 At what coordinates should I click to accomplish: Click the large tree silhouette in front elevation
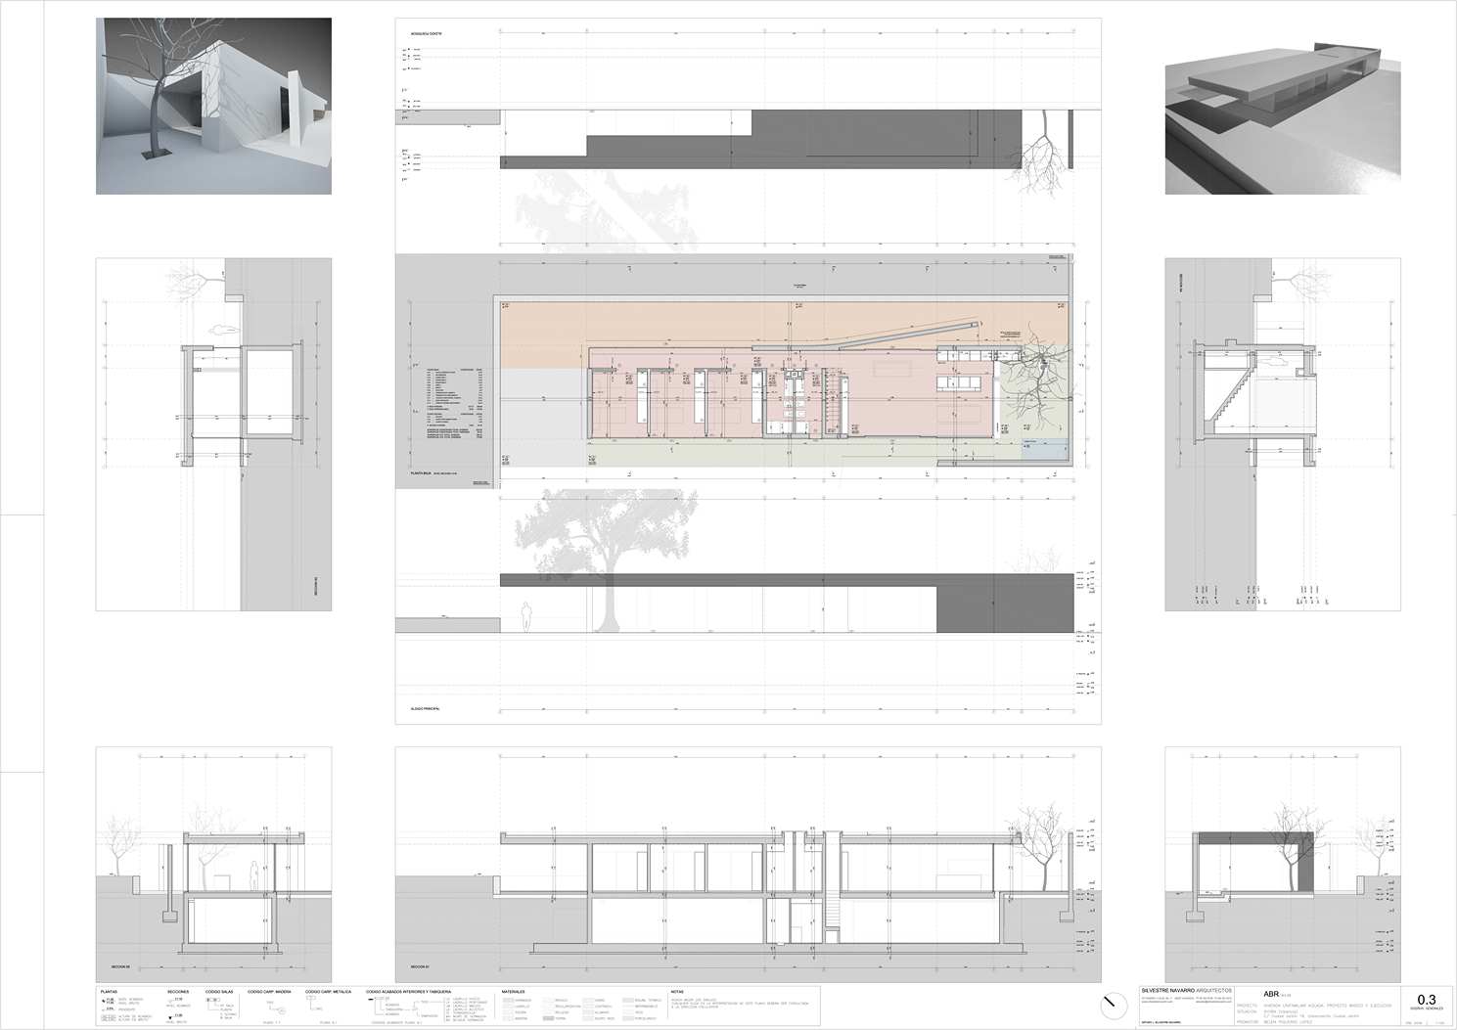tap(609, 548)
